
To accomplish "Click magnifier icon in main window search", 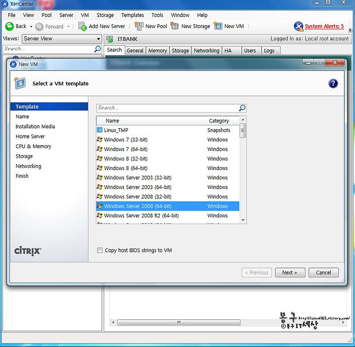I will coord(97,49).
